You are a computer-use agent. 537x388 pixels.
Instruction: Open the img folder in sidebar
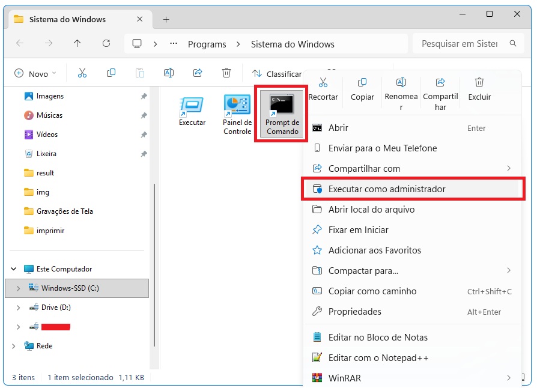(x=43, y=192)
